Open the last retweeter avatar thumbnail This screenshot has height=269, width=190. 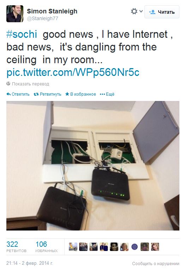155,247
